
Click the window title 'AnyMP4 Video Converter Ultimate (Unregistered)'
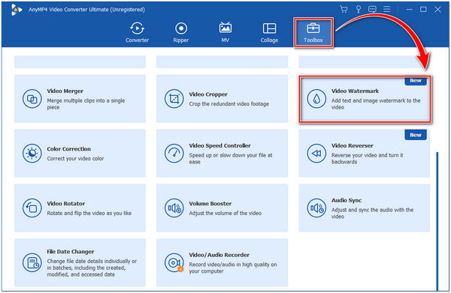coord(86,10)
